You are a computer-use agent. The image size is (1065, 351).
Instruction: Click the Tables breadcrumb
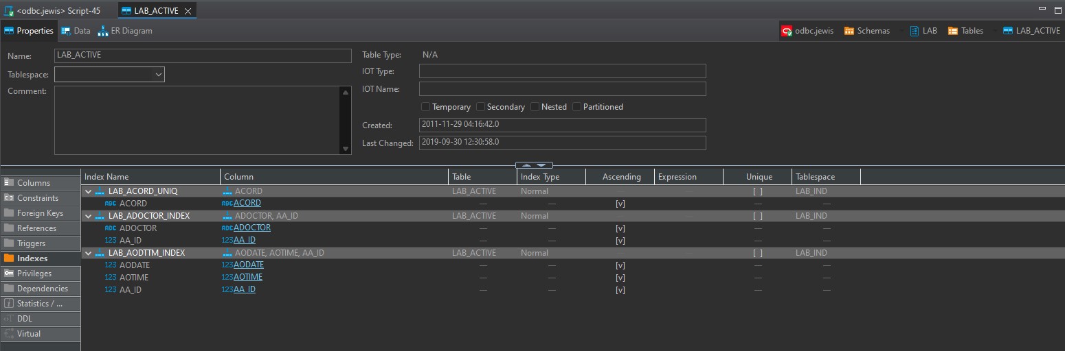(965, 31)
